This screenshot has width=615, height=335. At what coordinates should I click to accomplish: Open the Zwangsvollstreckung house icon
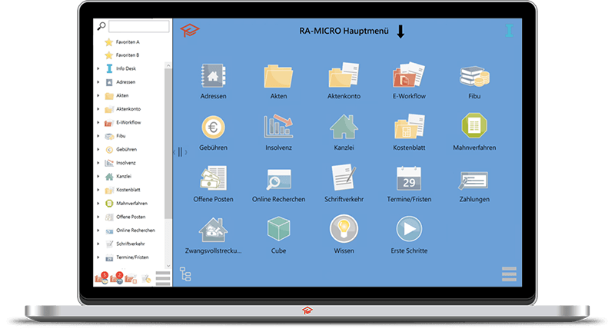[213, 230]
